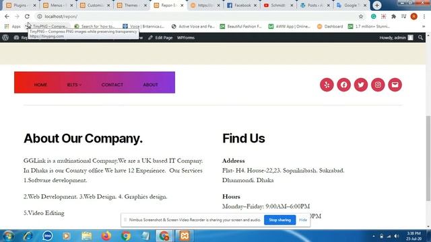The image size is (431, 242).
Task: Open Chrome three-dot menu
Action: (424, 16)
